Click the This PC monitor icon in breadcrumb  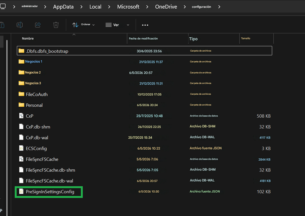pyautogui.click(x=3, y=6)
